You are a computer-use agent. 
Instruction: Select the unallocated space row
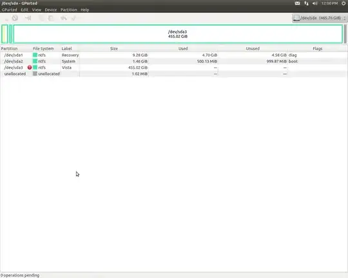[173, 74]
